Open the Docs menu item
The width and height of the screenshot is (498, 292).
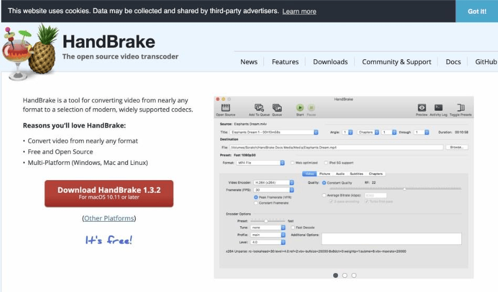click(x=453, y=62)
